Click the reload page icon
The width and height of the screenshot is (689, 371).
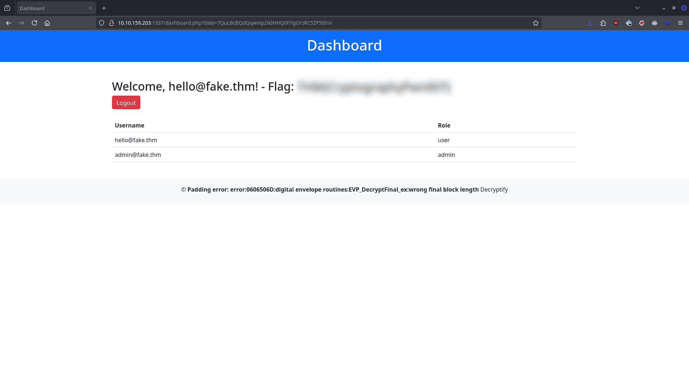(34, 23)
